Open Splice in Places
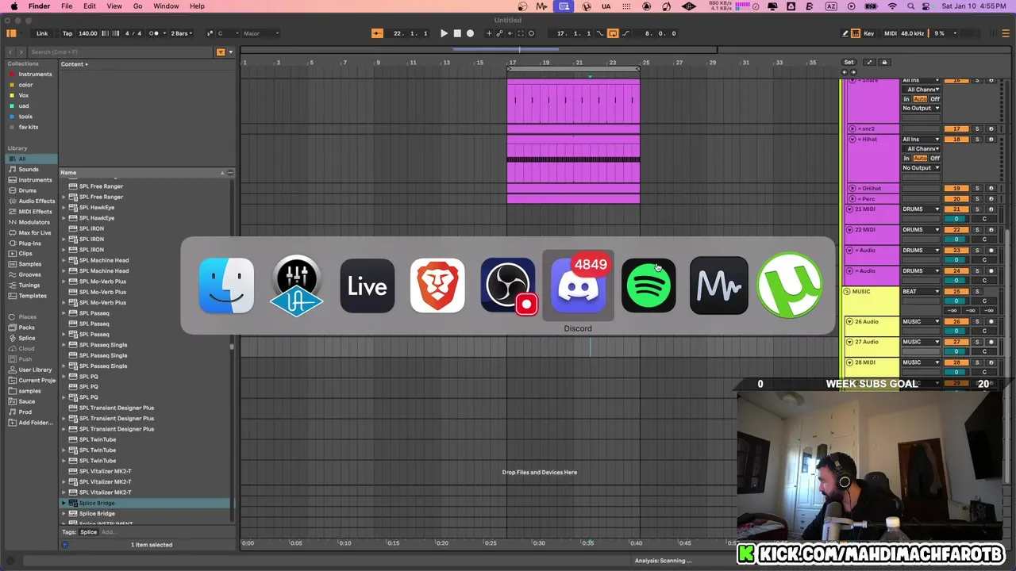 tap(27, 338)
